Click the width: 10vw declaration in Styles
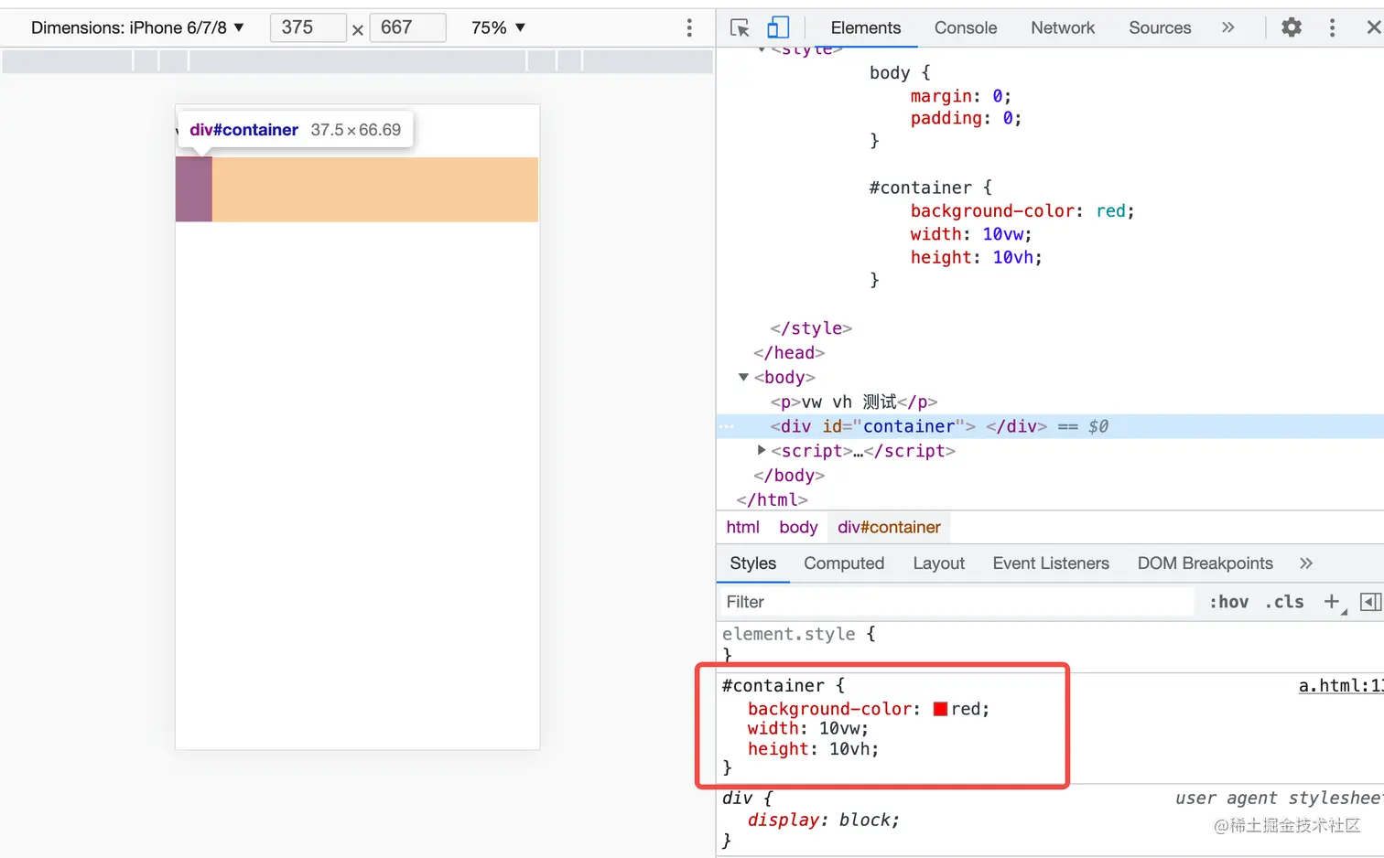Image resolution: width=1384 pixels, height=858 pixels. coord(807,729)
